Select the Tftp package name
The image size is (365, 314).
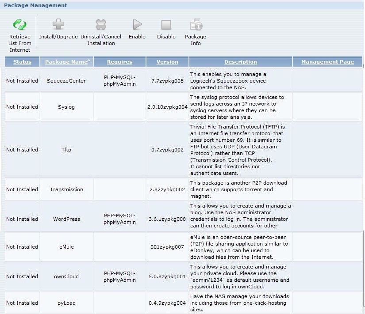(x=66, y=150)
